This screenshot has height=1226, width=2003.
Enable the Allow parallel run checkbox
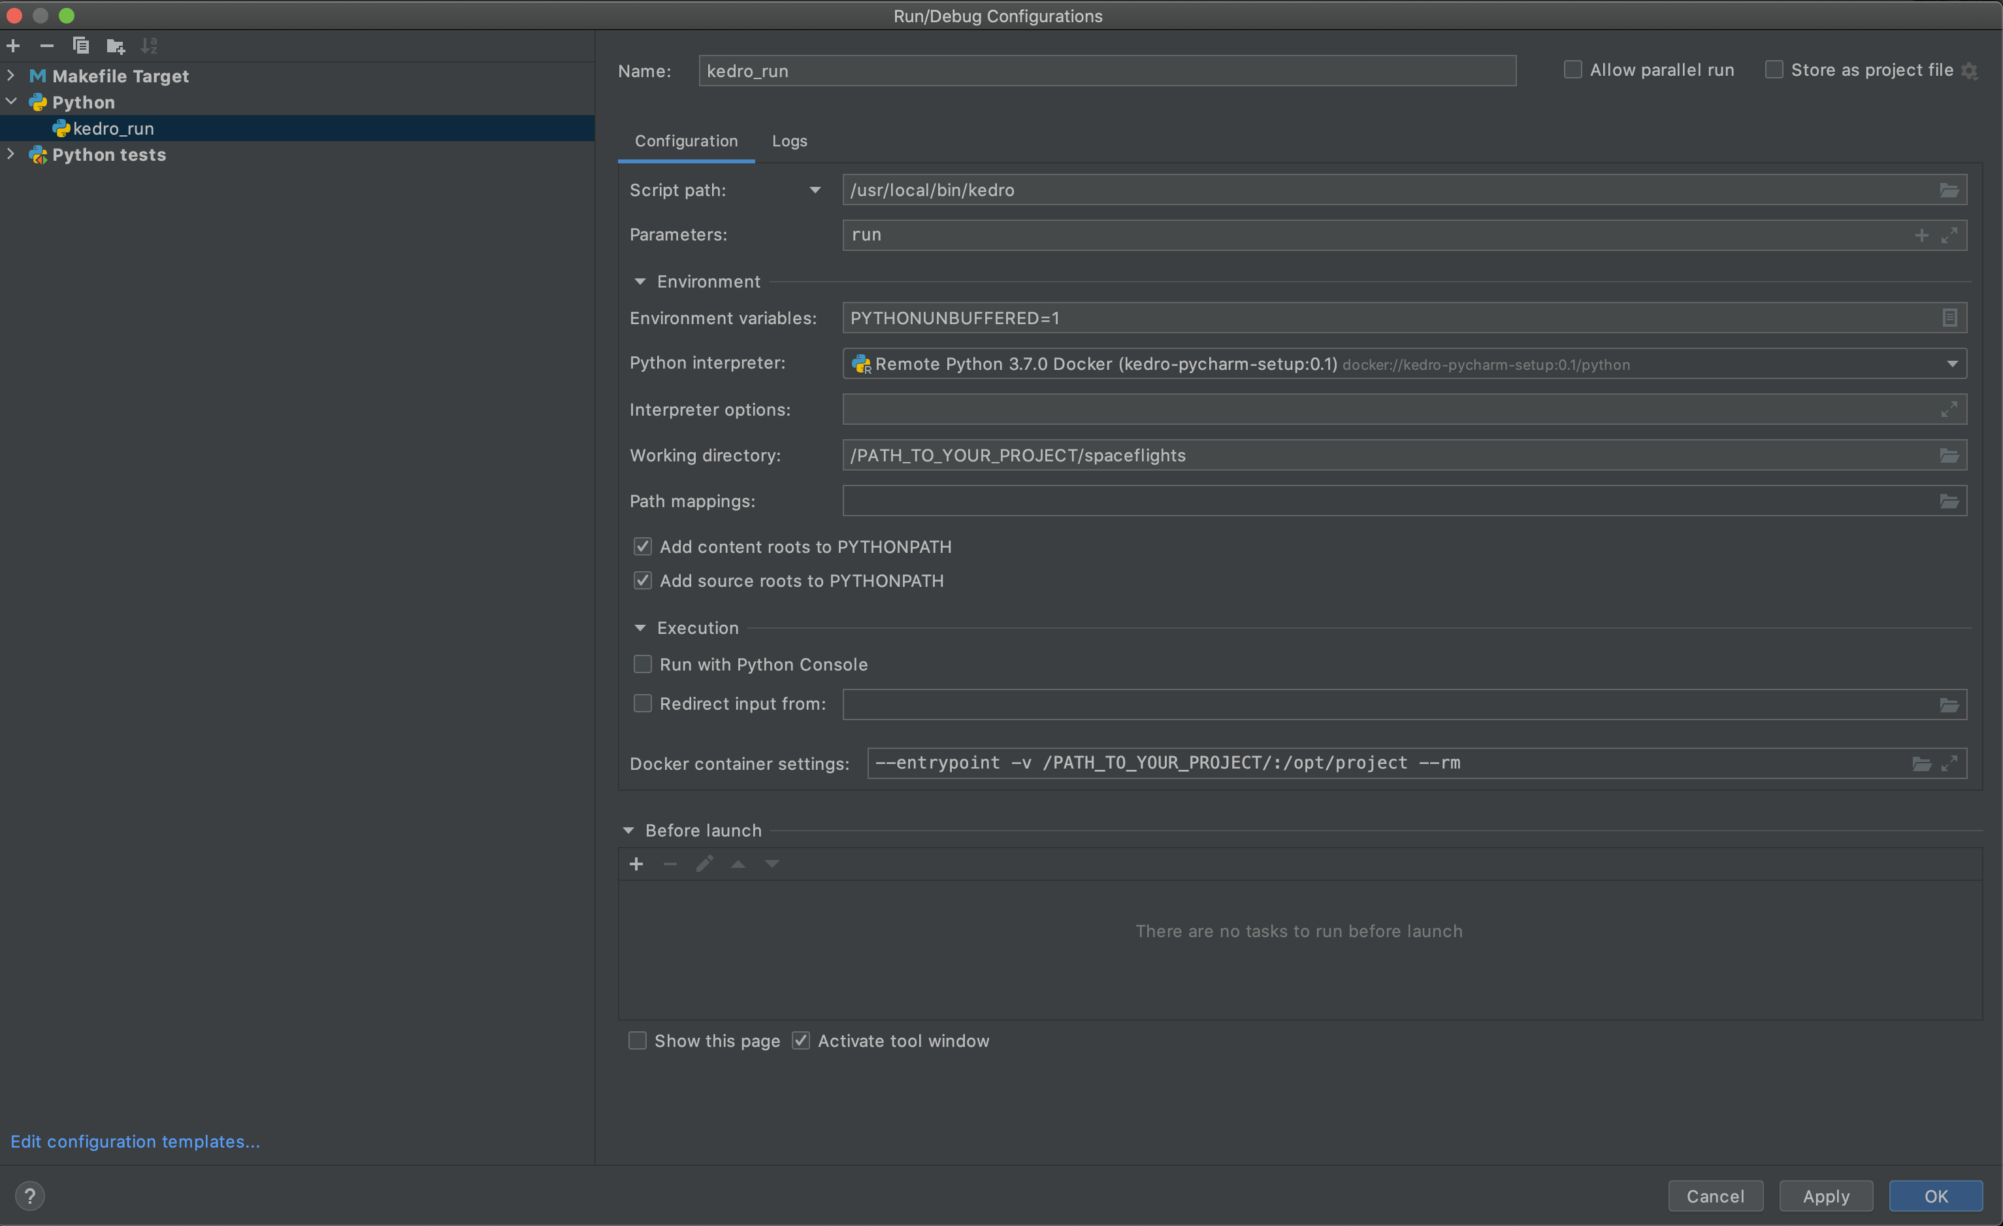click(x=1573, y=70)
